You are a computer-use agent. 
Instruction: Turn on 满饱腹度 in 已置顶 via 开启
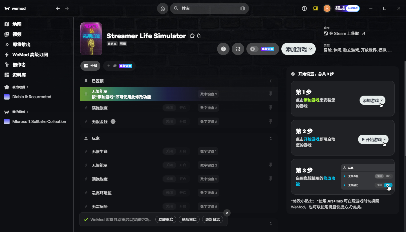(183, 108)
